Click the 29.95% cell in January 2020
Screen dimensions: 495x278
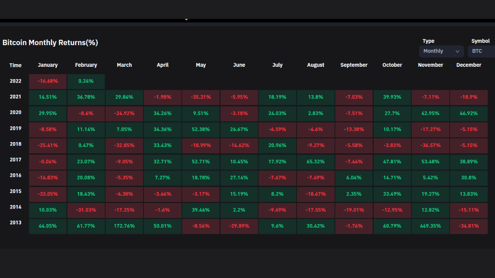pos(48,114)
